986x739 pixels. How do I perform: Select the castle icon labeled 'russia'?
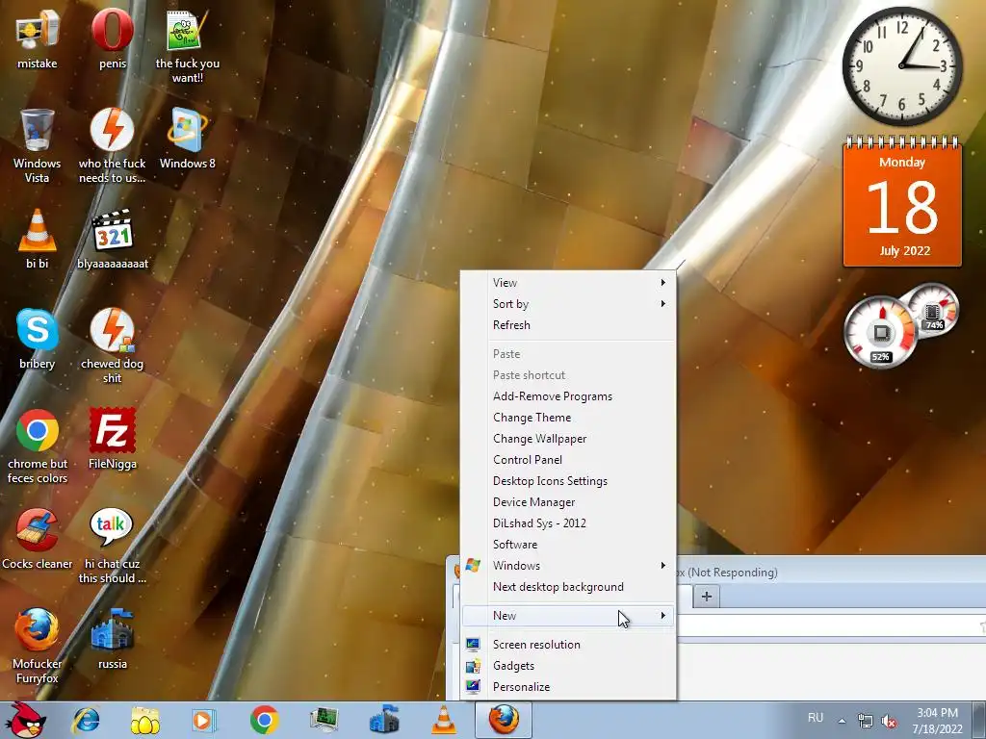coord(113,639)
